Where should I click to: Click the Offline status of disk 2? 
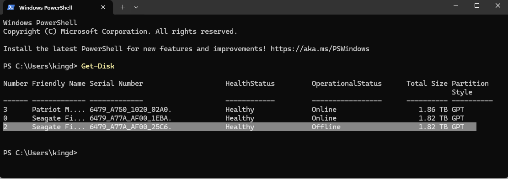[x=326, y=127]
